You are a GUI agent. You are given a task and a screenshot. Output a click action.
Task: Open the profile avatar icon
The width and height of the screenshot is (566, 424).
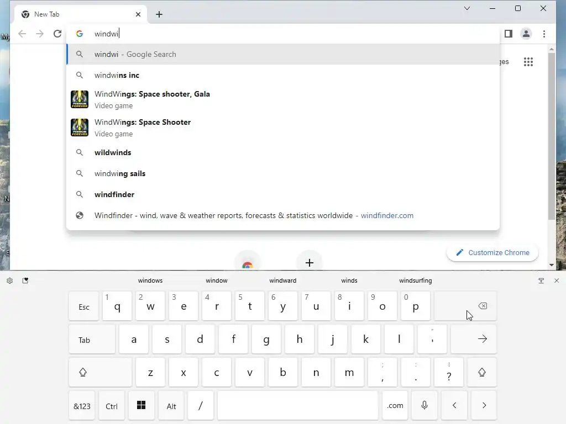coord(526,34)
